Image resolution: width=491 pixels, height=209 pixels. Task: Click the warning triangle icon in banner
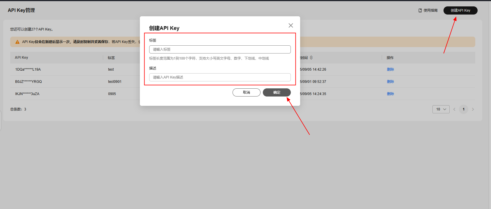pyautogui.click(x=17, y=42)
